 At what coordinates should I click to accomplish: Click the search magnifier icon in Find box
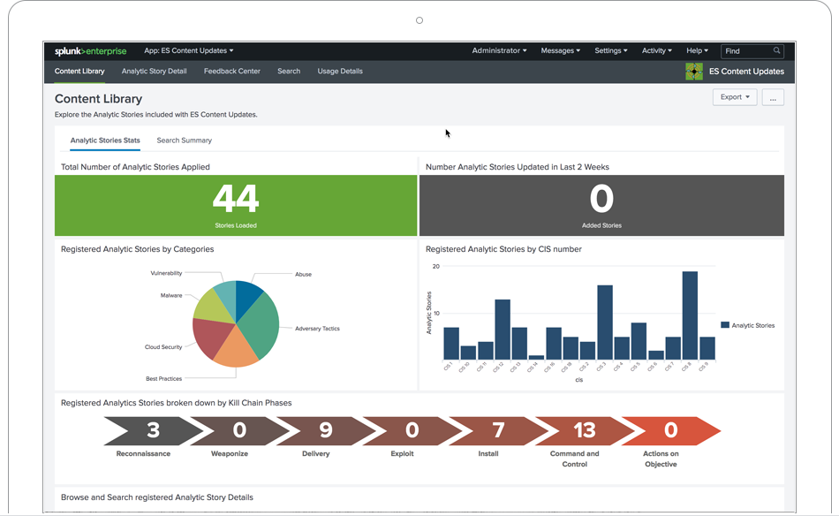(x=776, y=50)
